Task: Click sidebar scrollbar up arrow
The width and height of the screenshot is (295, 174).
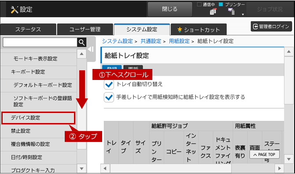Action: (x=81, y=54)
